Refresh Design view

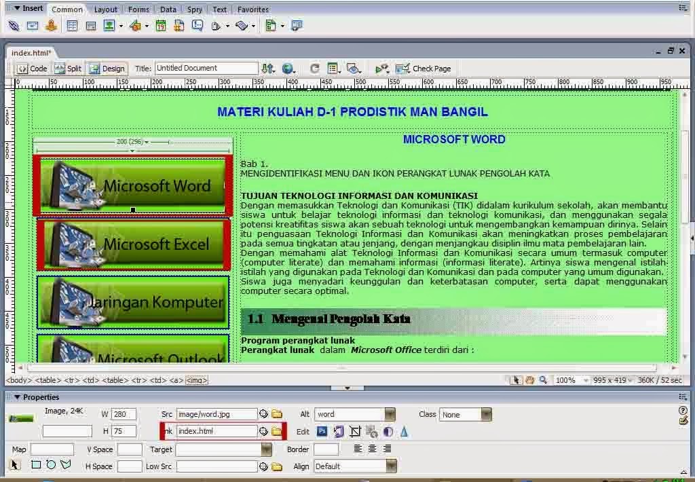315,69
